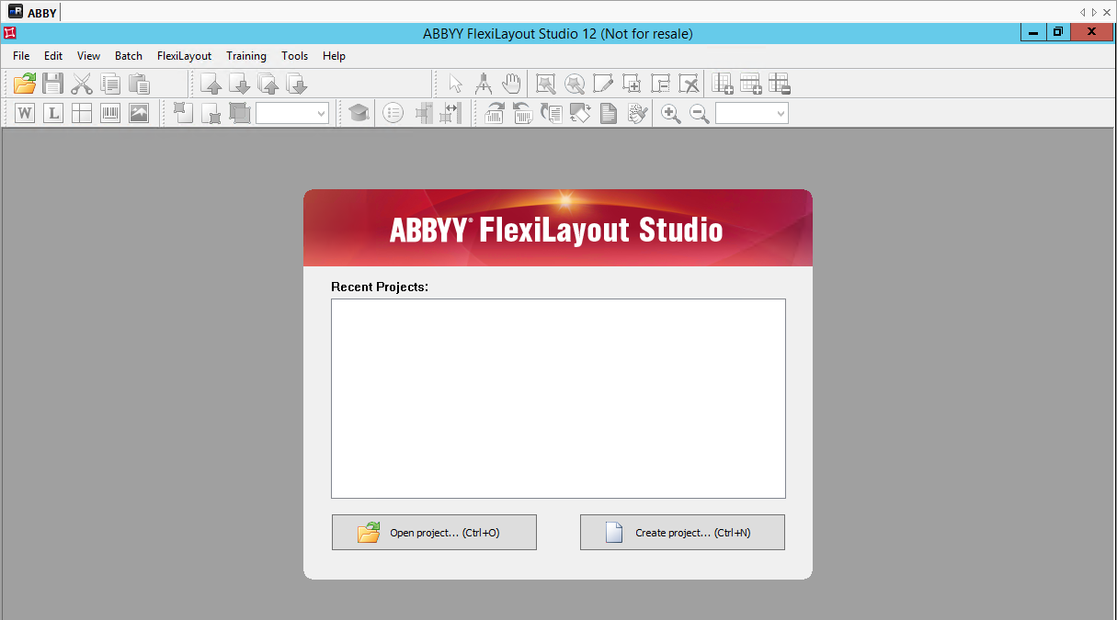Select the ABBY tab at top left
Image resolution: width=1117 pixels, height=620 pixels.
click(33, 12)
